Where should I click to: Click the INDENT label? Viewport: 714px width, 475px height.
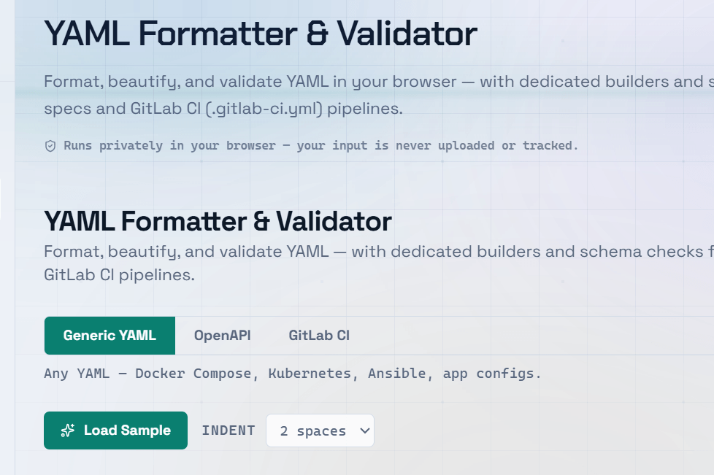(x=228, y=430)
